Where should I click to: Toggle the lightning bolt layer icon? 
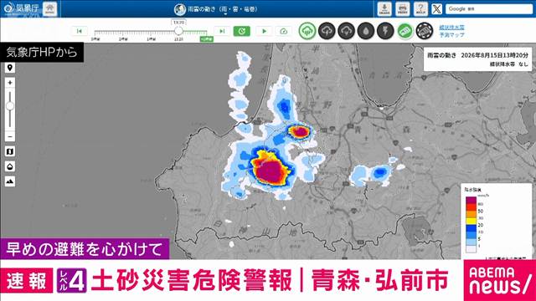point(385,31)
